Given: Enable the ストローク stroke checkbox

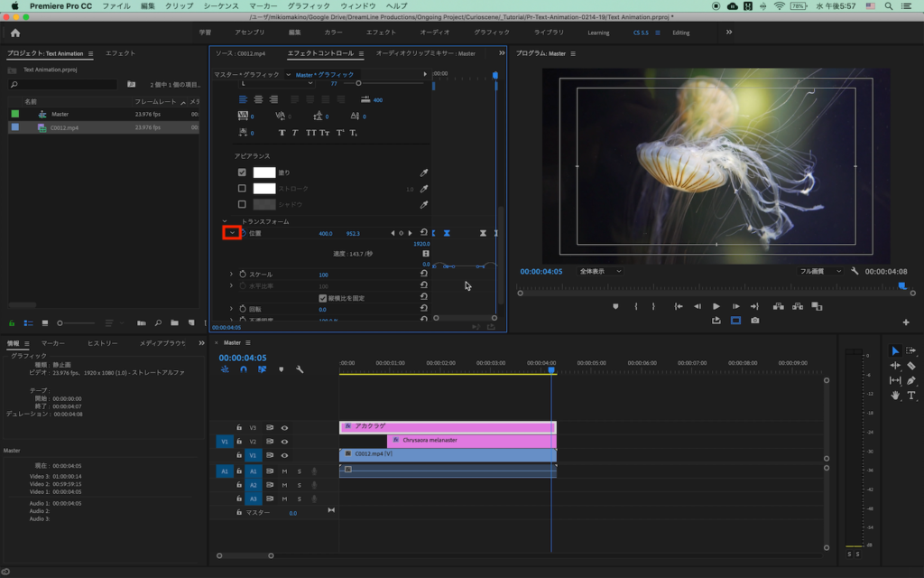Looking at the screenshot, I should pos(242,189).
